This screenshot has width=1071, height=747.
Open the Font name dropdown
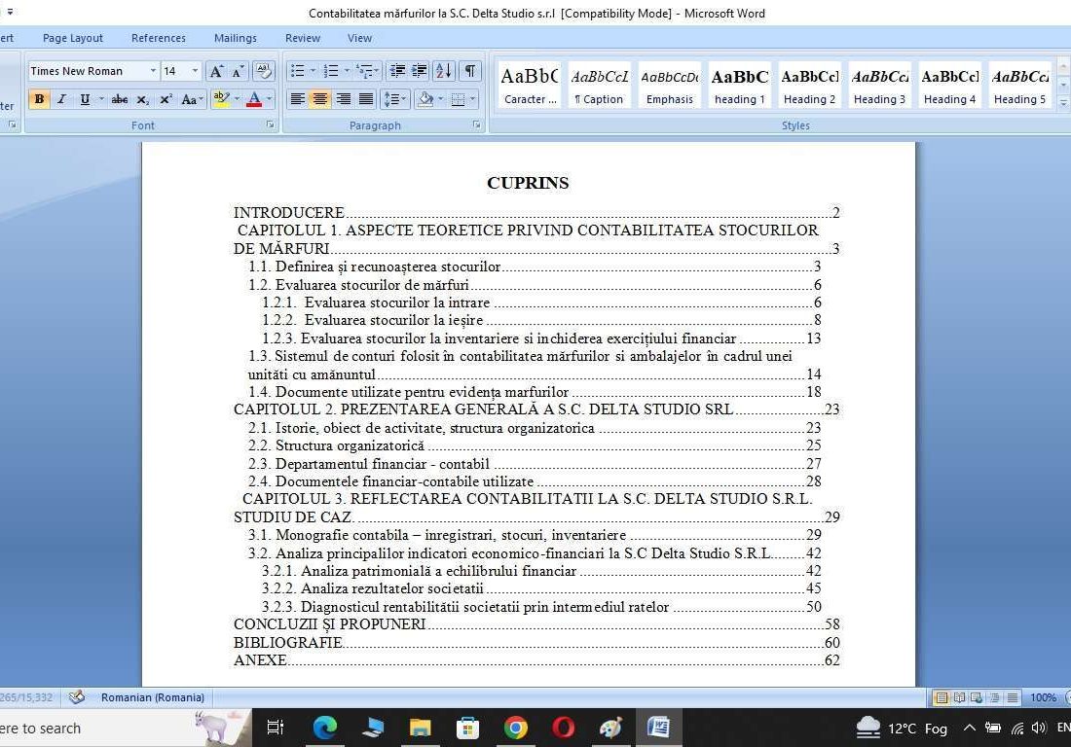pyautogui.click(x=153, y=71)
